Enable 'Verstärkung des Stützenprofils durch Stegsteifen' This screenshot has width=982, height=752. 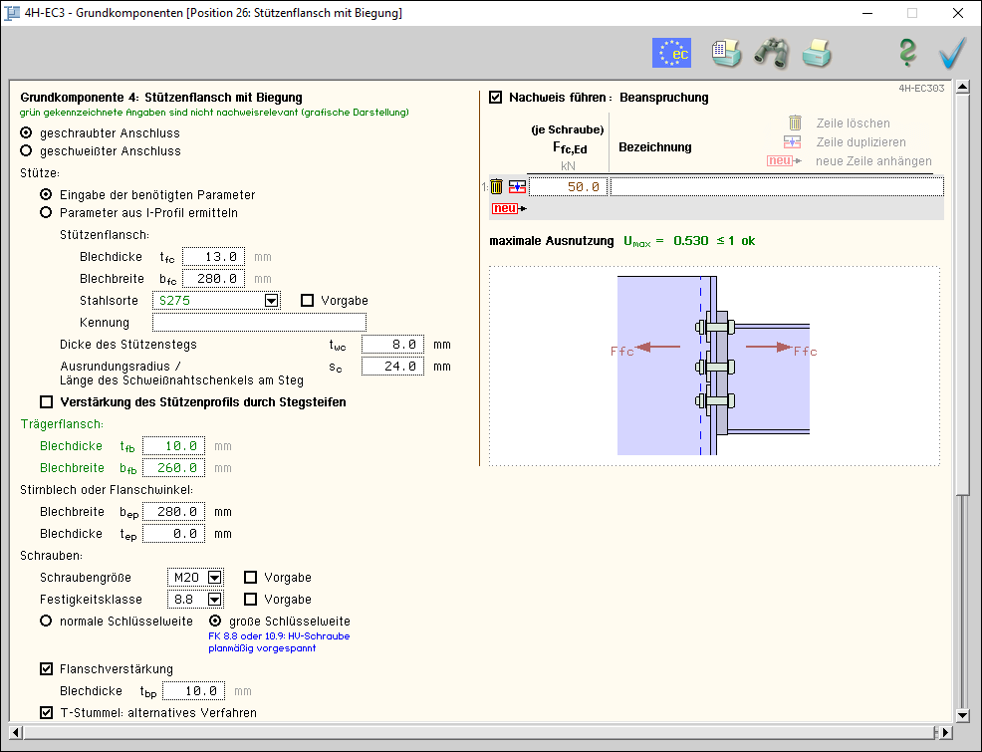click(x=46, y=402)
